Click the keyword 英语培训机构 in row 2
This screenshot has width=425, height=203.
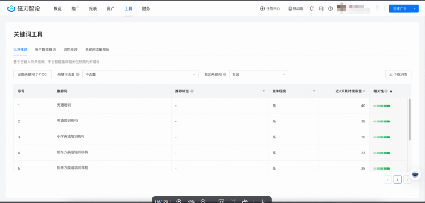67,120
